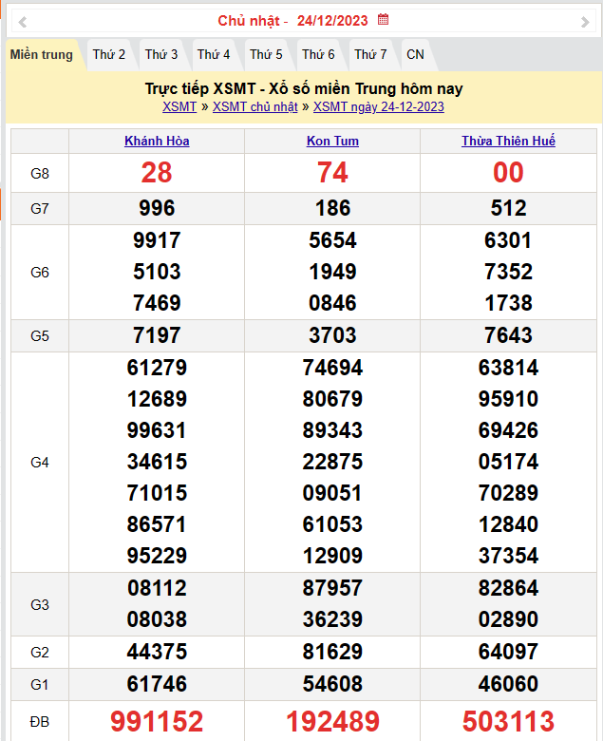
Task: Click Kon Tum special prize 192489
Action: pos(333,721)
